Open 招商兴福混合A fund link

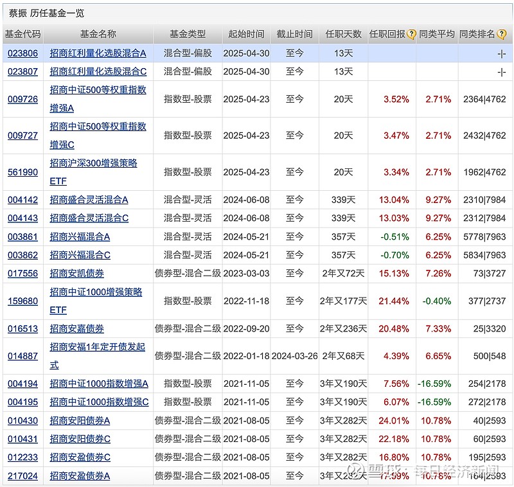[x=80, y=237]
